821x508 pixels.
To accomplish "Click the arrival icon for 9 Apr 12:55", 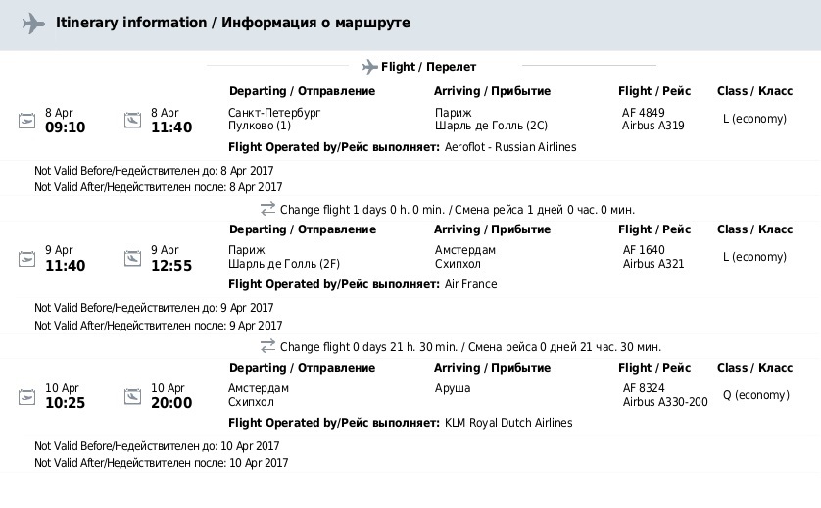I will 132,259.
